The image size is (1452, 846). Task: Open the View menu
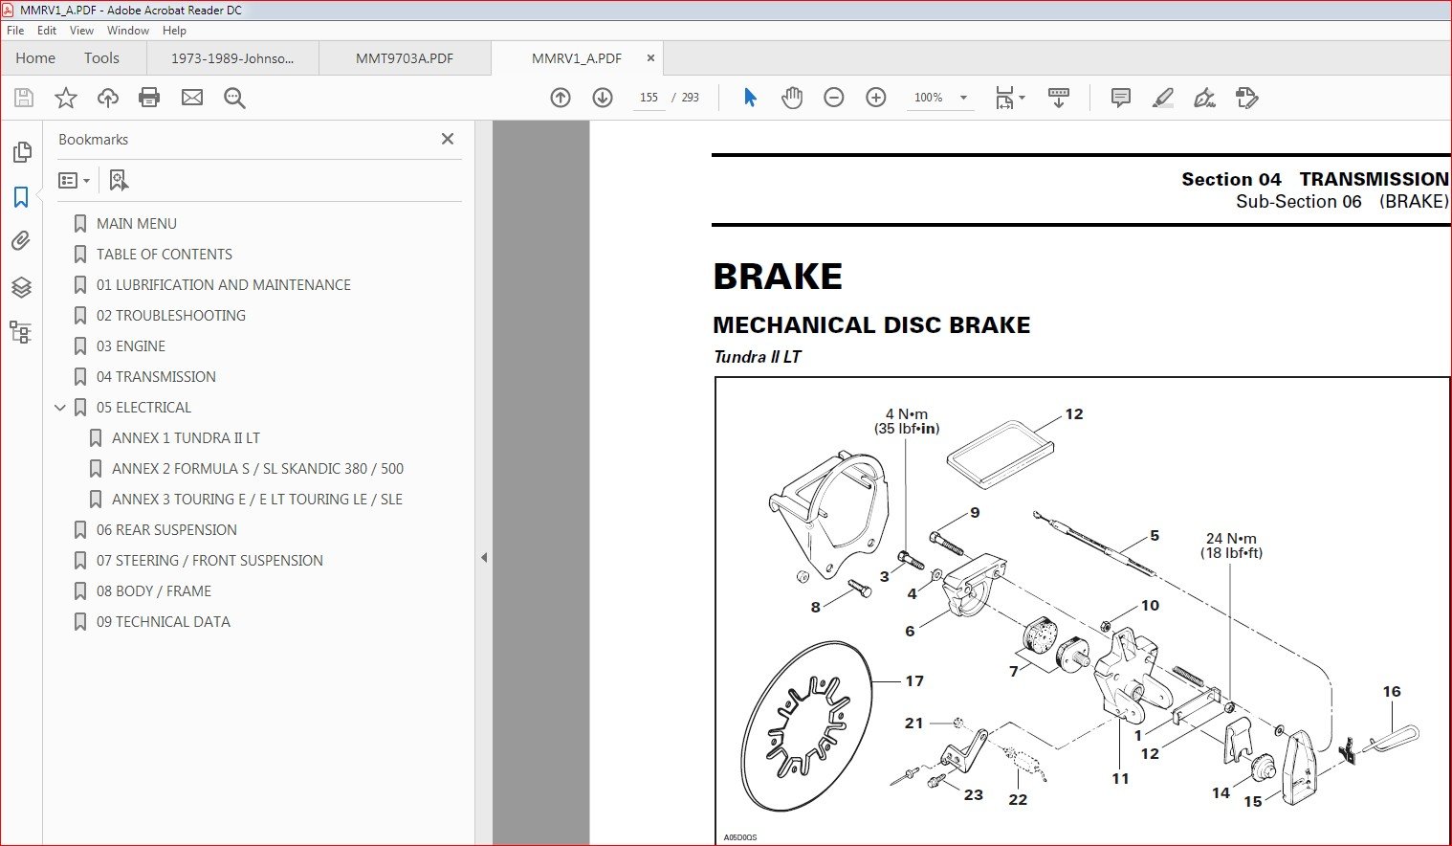[82, 31]
